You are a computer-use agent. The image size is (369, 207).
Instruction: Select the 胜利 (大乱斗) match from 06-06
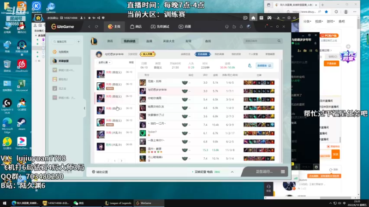pyautogui.click(x=114, y=146)
